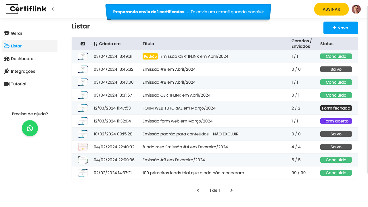The image size is (368, 207).
Task: Click the camera icon column header
Action: [83, 44]
